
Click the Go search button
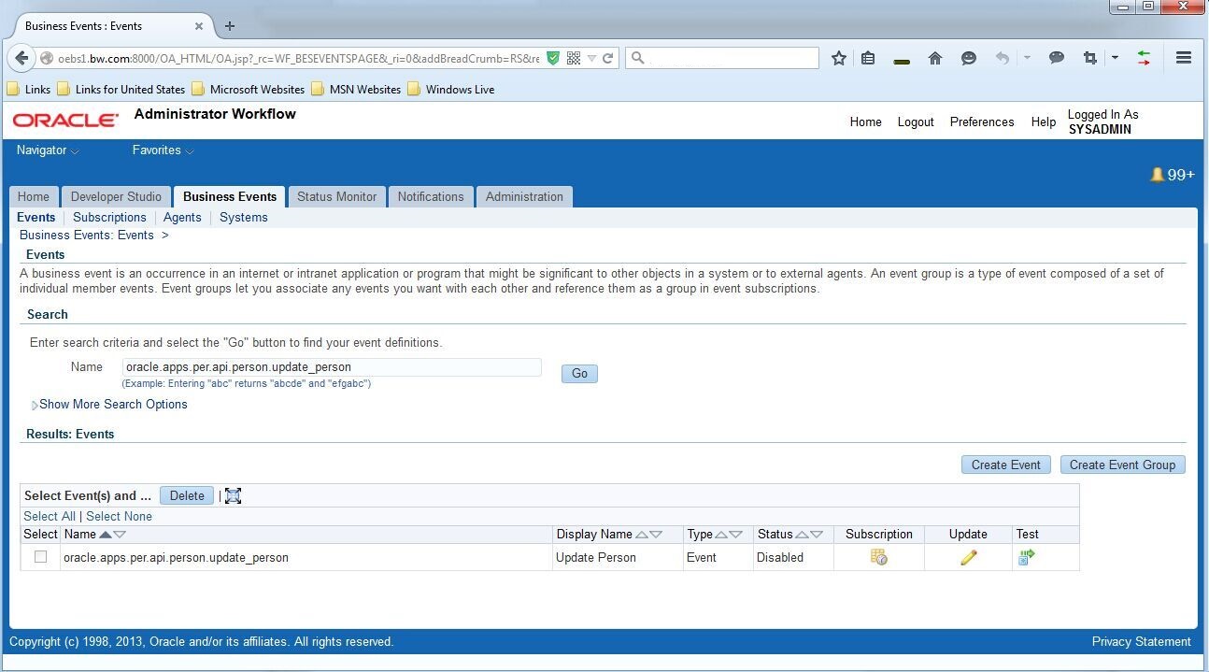[579, 374]
